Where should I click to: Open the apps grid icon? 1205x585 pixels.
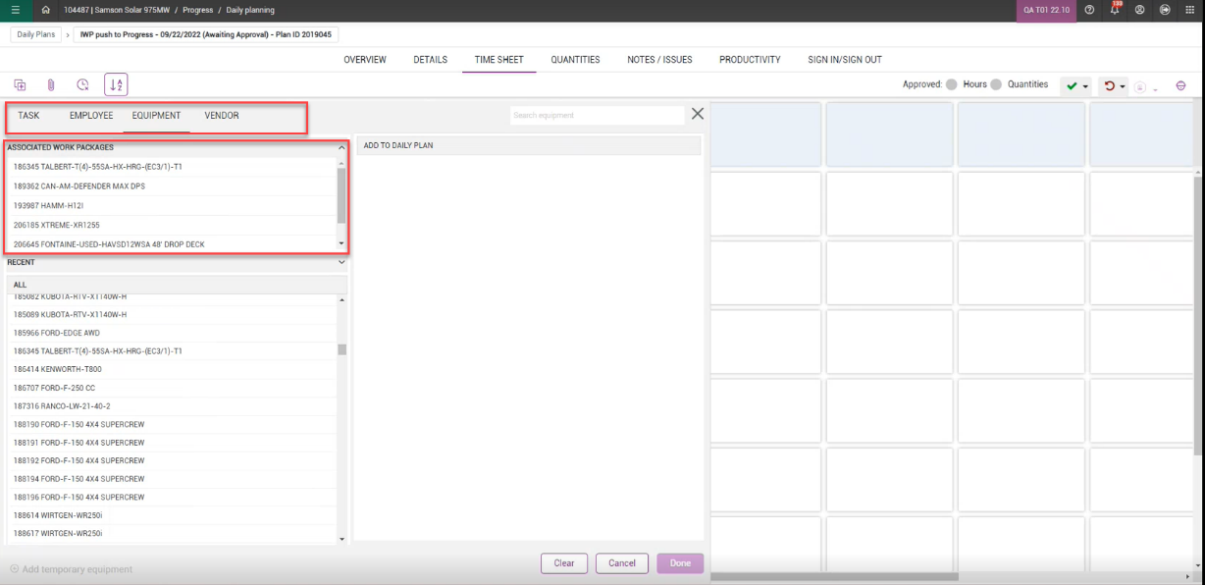(1189, 10)
